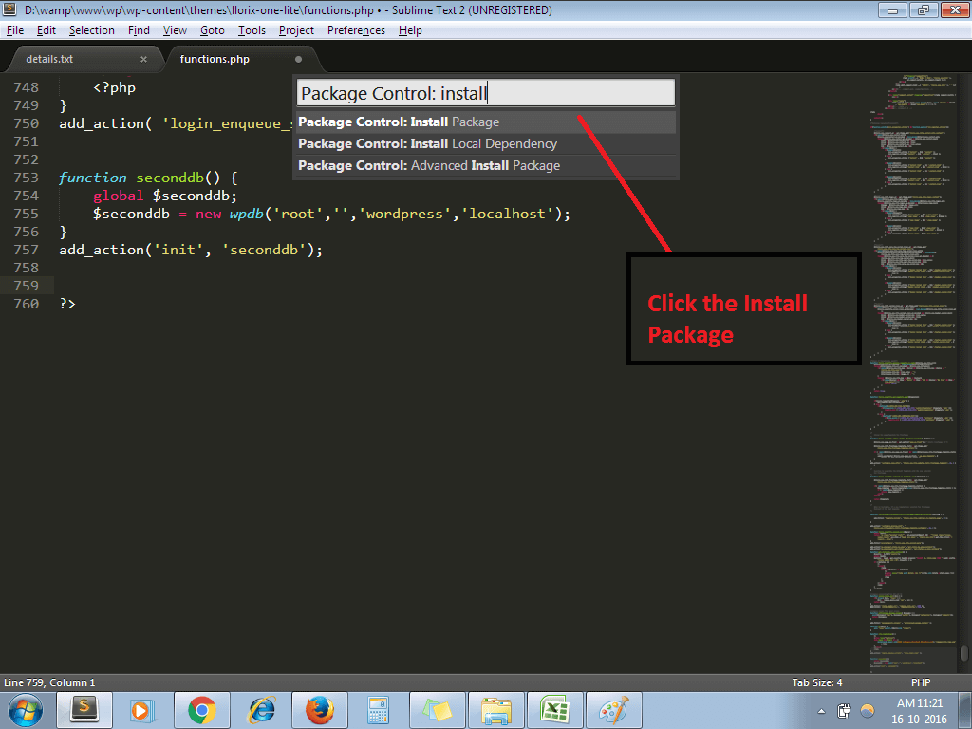Click 'login_enqueue' add_action line 750
Image resolution: width=972 pixels, height=729 pixels.
(x=175, y=124)
